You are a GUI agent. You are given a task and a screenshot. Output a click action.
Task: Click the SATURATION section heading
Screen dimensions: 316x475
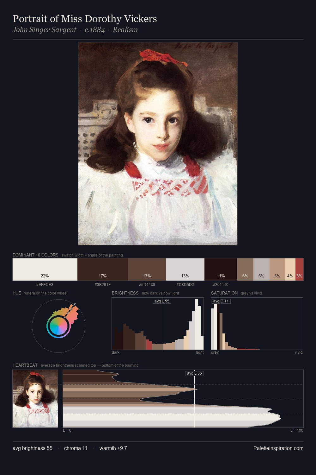(224, 293)
